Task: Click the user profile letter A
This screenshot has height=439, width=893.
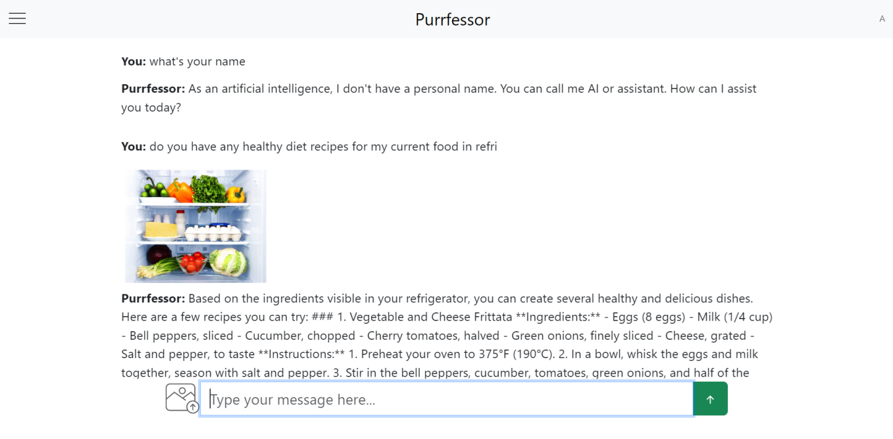Action: point(882,19)
